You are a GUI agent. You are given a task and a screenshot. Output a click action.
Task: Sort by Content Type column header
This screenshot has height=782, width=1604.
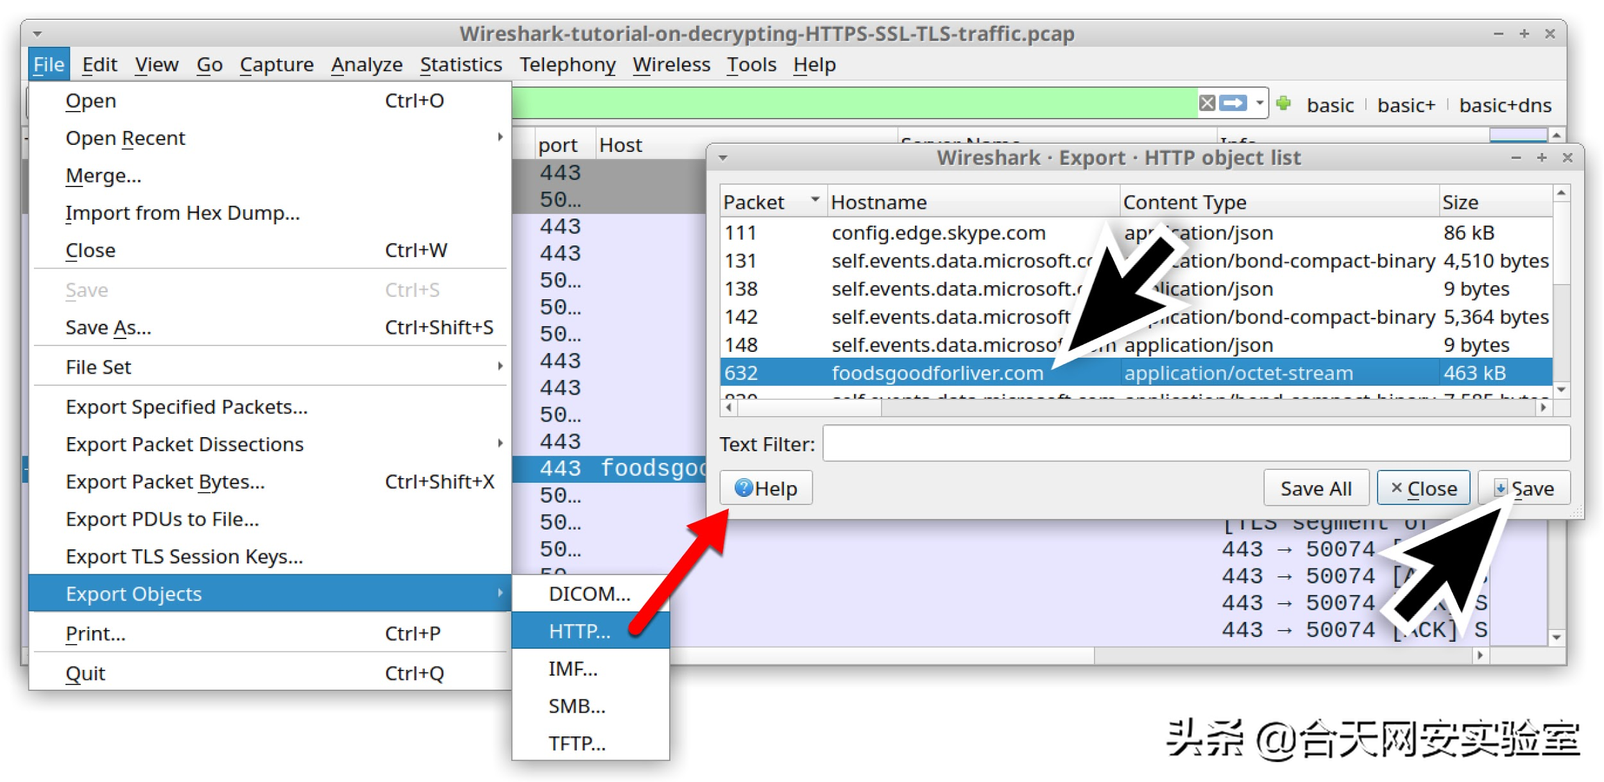click(1279, 202)
